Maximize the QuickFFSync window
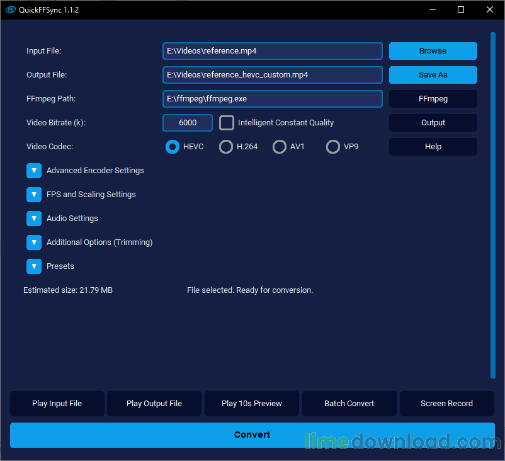 point(461,9)
